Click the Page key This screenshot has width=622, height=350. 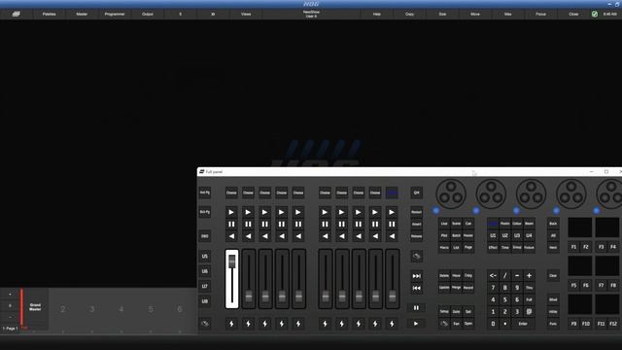click(468, 248)
